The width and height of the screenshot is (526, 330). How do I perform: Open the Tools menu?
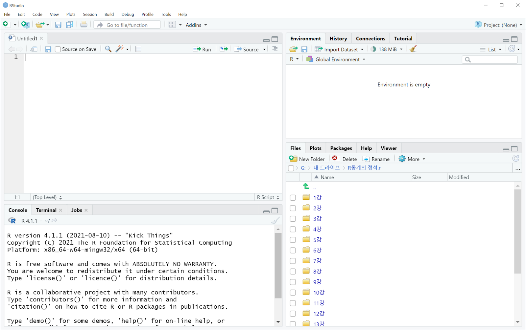point(166,14)
